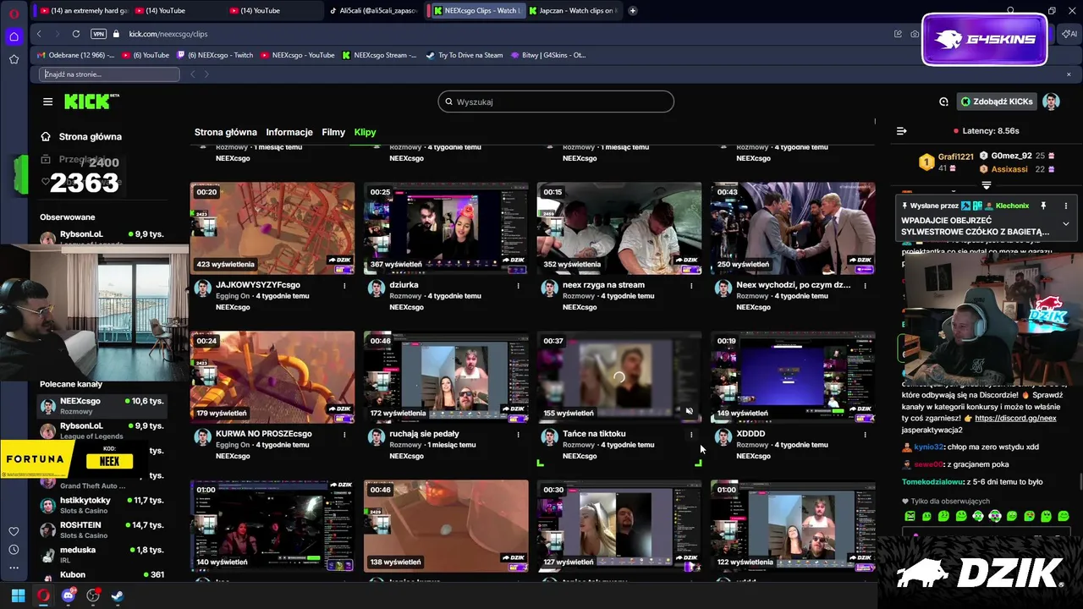Go back with browser back arrow
Screen dimensions: 1083x609
(x=39, y=34)
